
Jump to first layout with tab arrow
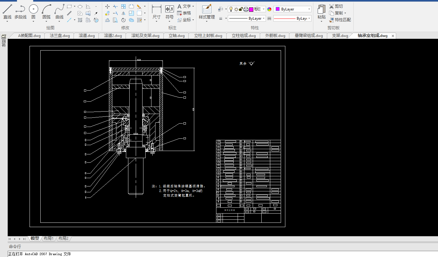click(x=10, y=239)
